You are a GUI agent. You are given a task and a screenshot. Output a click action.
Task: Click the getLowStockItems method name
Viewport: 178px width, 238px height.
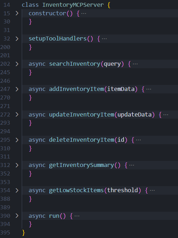(76, 190)
